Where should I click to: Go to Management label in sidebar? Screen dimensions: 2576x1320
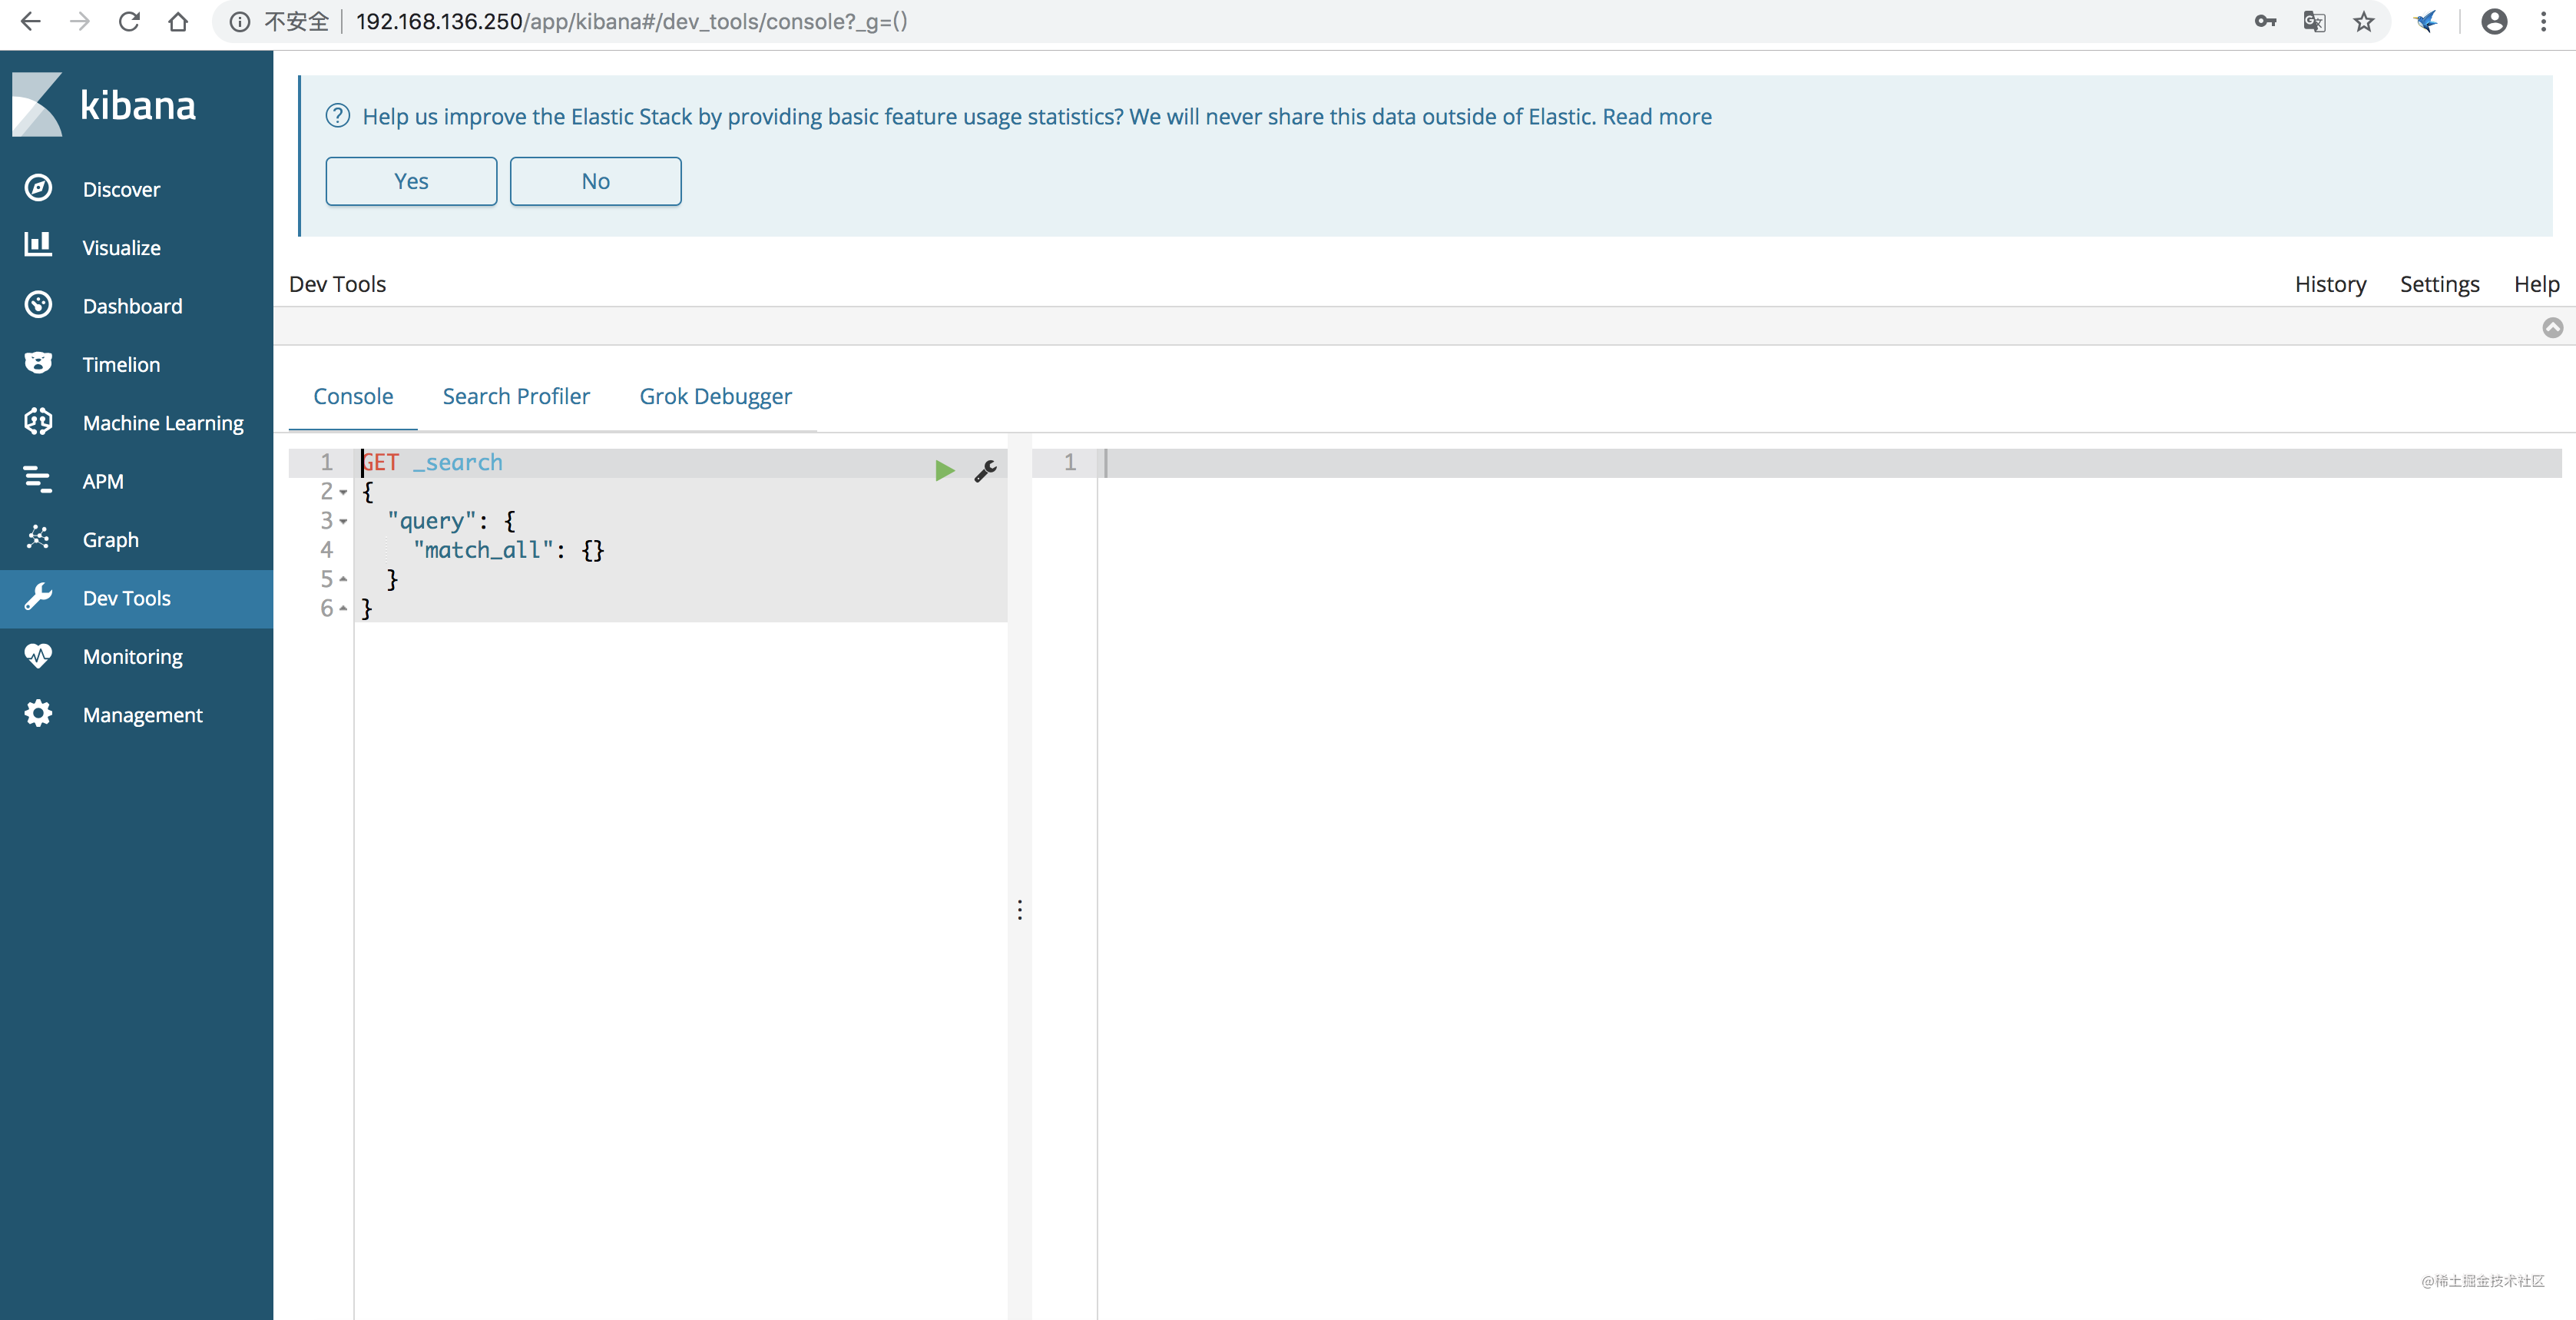[x=142, y=715]
